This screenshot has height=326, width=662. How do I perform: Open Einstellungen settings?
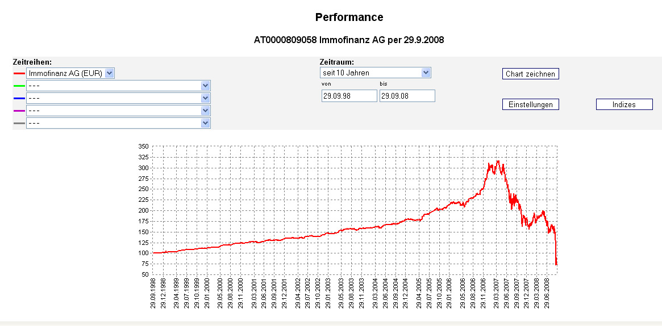coord(530,104)
